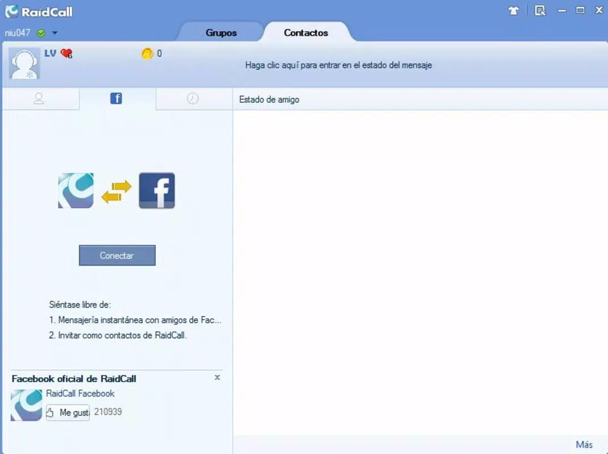
Task: Click the 'Facebook oficial de RaidCall' heading
Action: pyautogui.click(x=74, y=379)
